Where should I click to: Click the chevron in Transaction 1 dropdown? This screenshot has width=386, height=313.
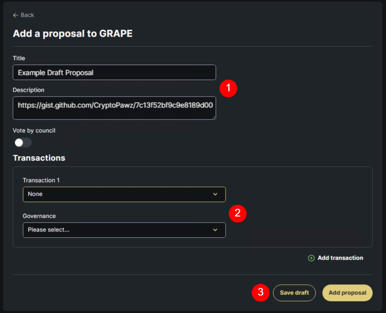pos(215,194)
